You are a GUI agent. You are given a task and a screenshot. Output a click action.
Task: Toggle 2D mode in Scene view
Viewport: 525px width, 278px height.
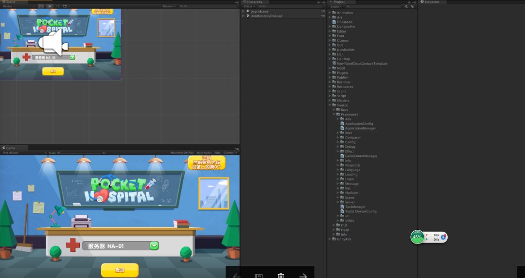41,6
